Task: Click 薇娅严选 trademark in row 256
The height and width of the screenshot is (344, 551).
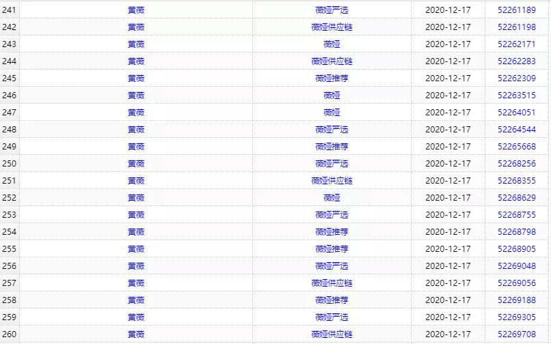Action: (332, 266)
